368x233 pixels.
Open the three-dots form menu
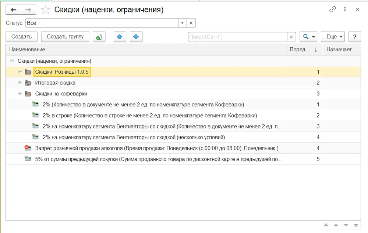click(345, 10)
